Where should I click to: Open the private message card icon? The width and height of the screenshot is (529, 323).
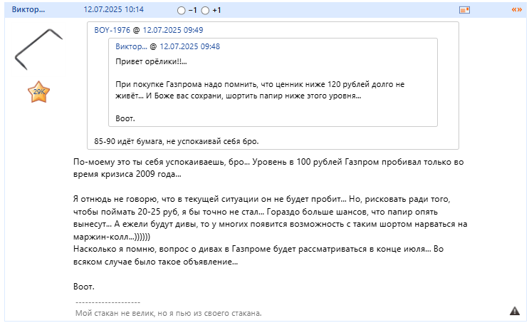(464, 10)
